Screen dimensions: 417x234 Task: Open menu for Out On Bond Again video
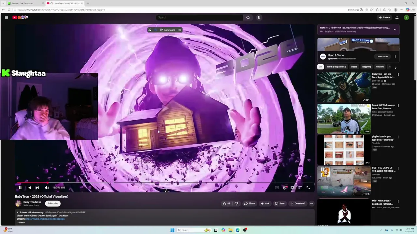point(398,74)
